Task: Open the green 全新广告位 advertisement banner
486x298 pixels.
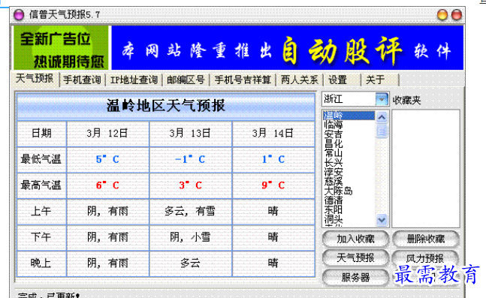Action: (61, 48)
